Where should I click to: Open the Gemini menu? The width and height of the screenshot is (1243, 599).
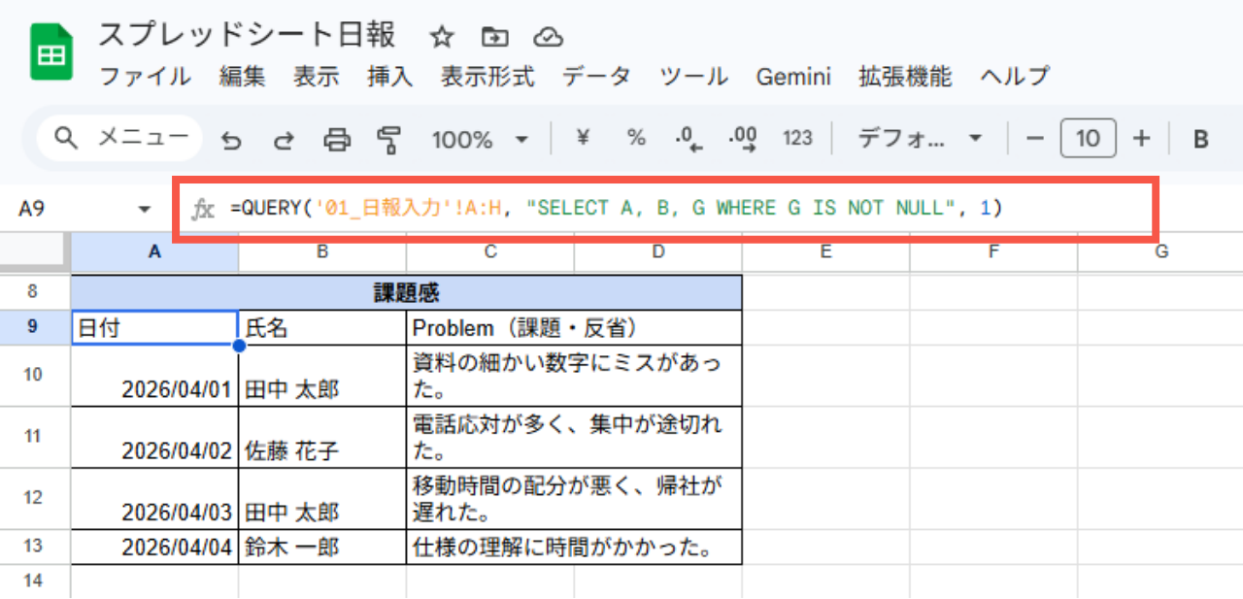(x=792, y=77)
